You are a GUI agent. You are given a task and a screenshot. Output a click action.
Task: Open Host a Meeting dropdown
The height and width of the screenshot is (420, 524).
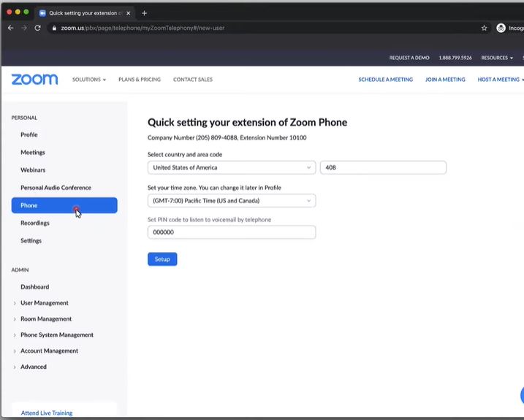click(x=501, y=80)
